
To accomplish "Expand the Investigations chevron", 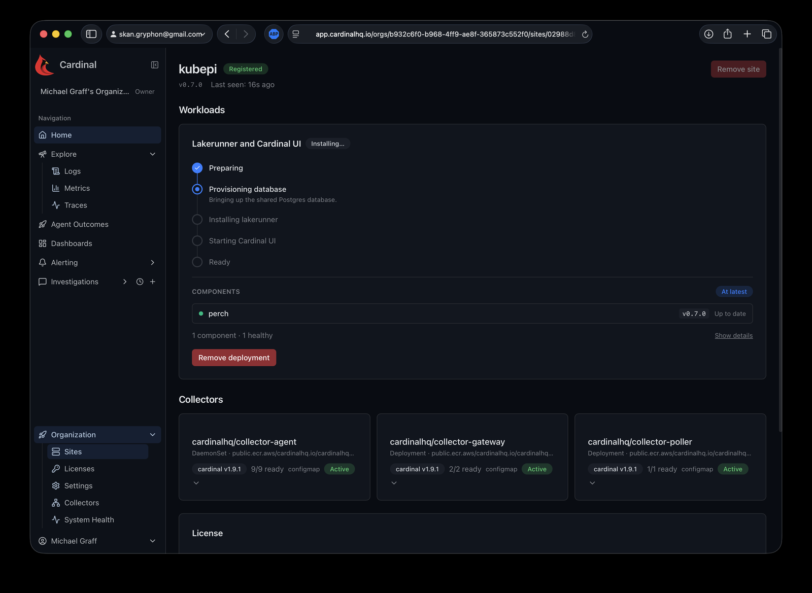I will (x=125, y=282).
